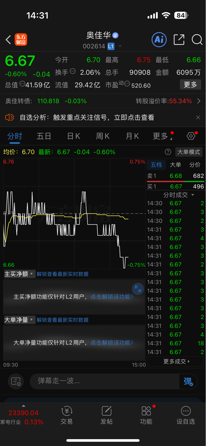
Task: Tap the 设自选 watchlist icon
Action: [186, 415]
